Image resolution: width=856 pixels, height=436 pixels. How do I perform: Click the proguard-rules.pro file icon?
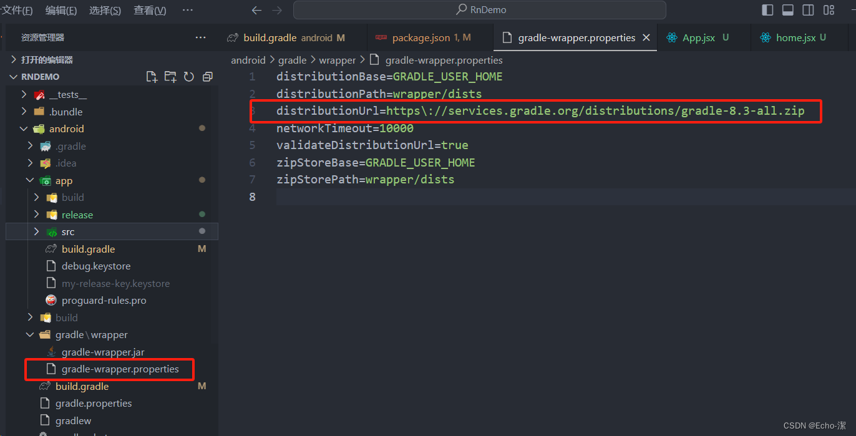click(51, 300)
